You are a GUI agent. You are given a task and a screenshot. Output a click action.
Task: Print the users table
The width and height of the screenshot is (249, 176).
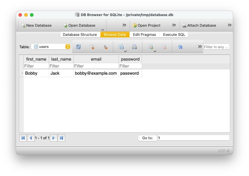click(x=134, y=47)
